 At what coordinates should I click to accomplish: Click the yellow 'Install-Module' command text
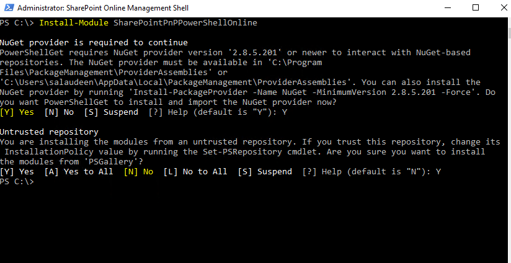tap(74, 23)
